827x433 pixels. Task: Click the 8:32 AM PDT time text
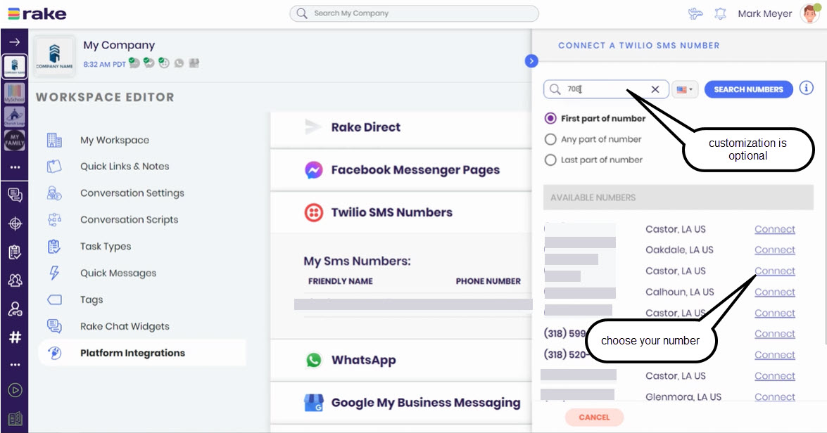click(104, 64)
